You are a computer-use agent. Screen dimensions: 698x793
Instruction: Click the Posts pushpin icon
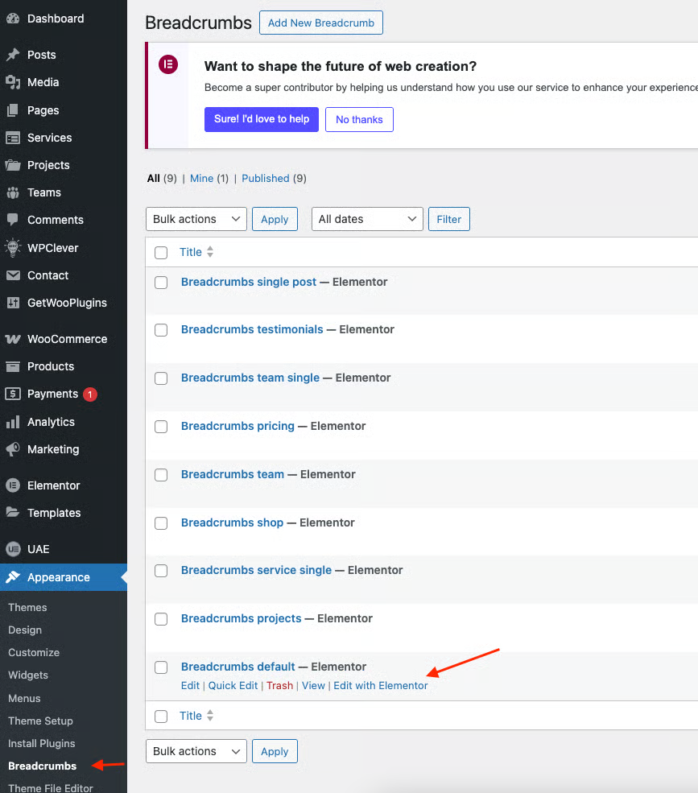(13, 55)
